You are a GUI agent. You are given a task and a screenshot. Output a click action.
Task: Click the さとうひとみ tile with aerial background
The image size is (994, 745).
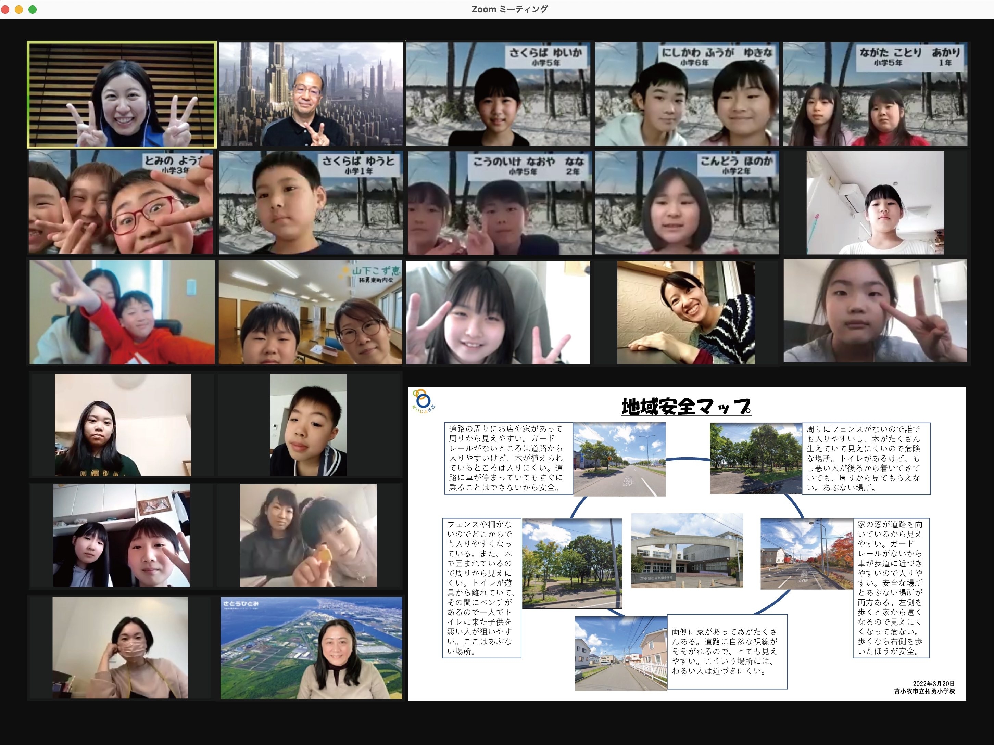(311, 647)
